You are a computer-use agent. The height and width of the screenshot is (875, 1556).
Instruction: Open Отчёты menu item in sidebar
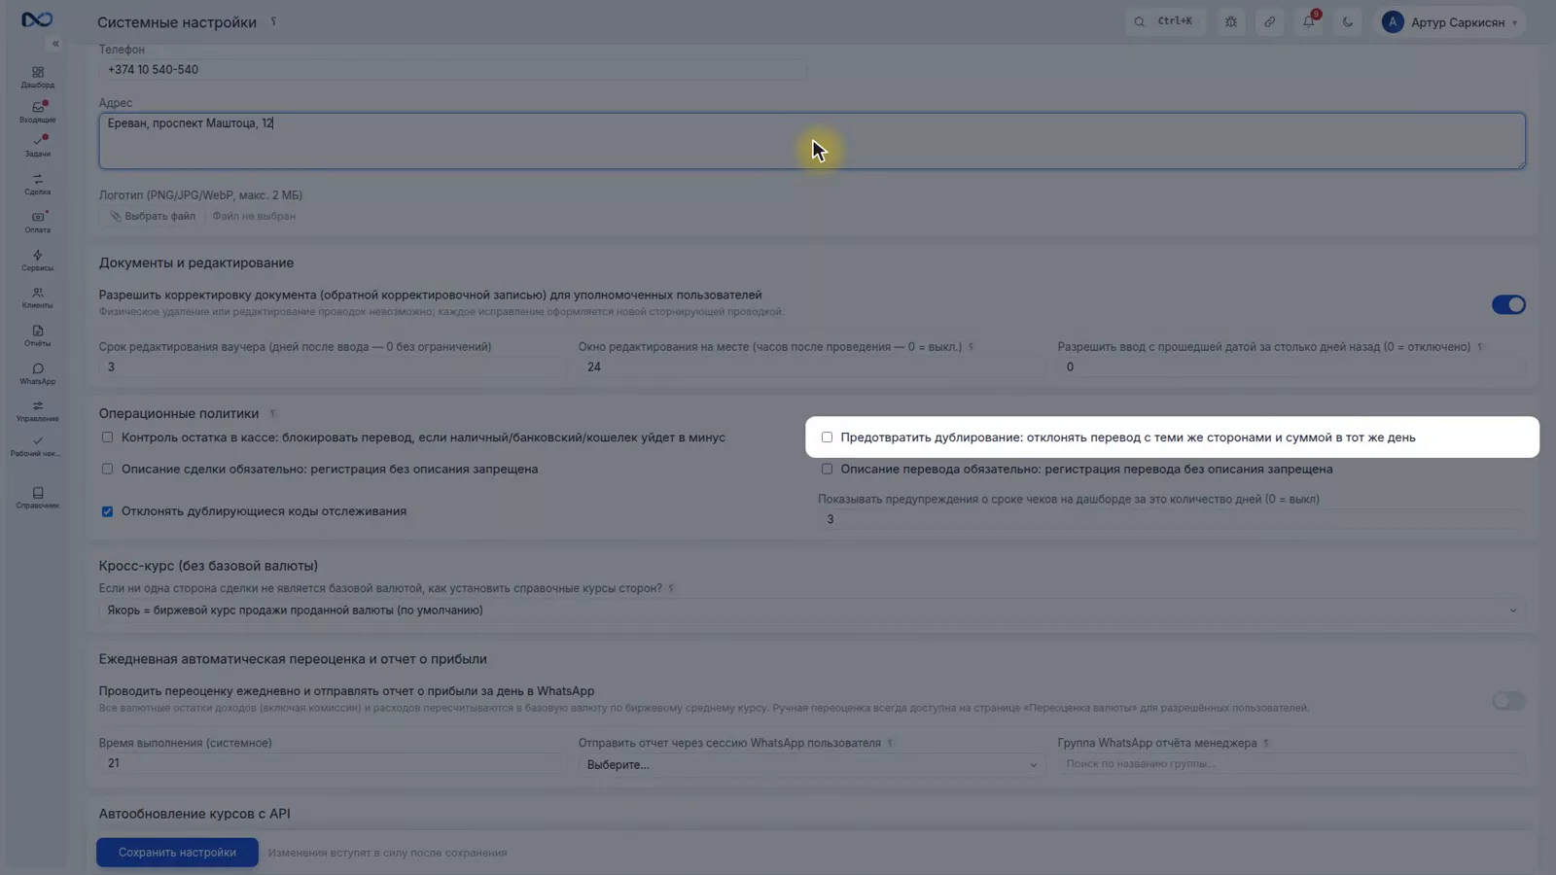coord(37,335)
